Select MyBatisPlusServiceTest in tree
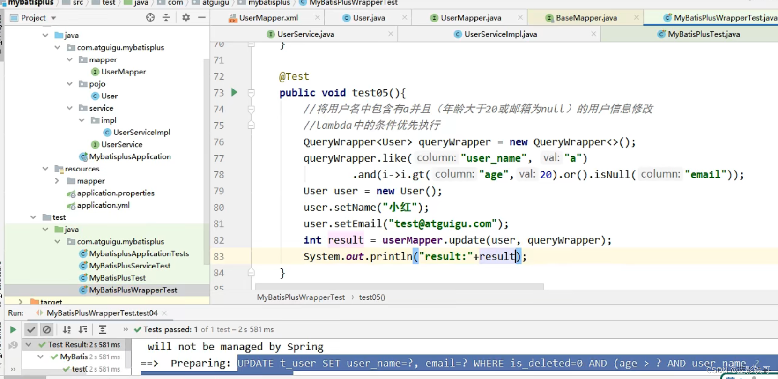The width and height of the screenshot is (778, 379). click(x=130, y=266)
